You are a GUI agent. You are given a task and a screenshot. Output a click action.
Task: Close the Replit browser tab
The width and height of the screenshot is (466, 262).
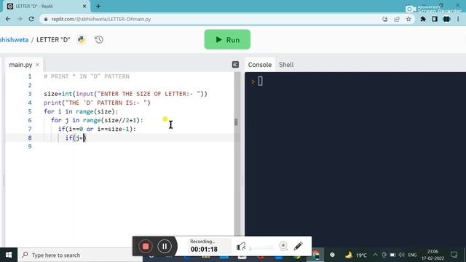84,7
